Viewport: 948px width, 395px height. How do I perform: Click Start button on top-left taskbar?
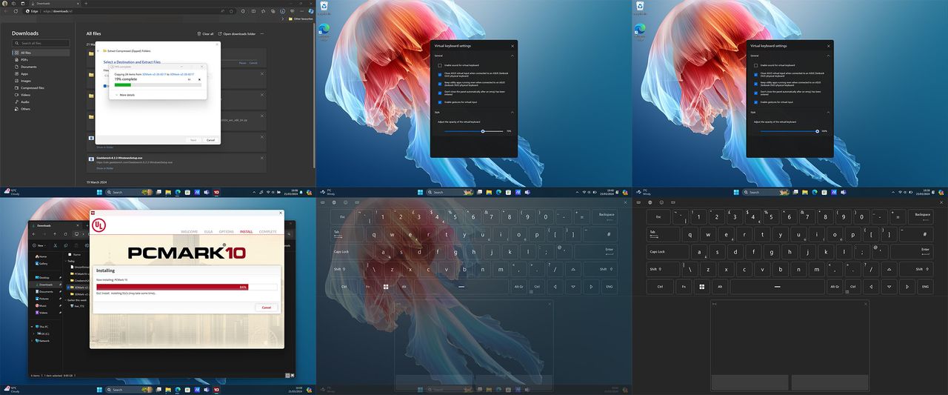click(99, 192)
